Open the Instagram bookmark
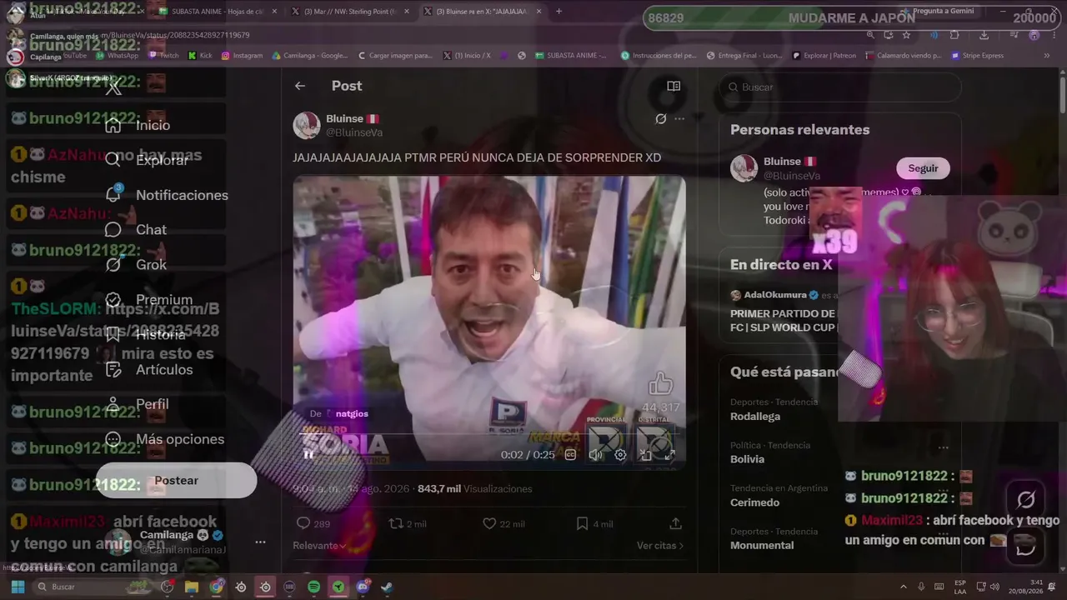The image size is (1067, 600). click(x=242, y=56)
